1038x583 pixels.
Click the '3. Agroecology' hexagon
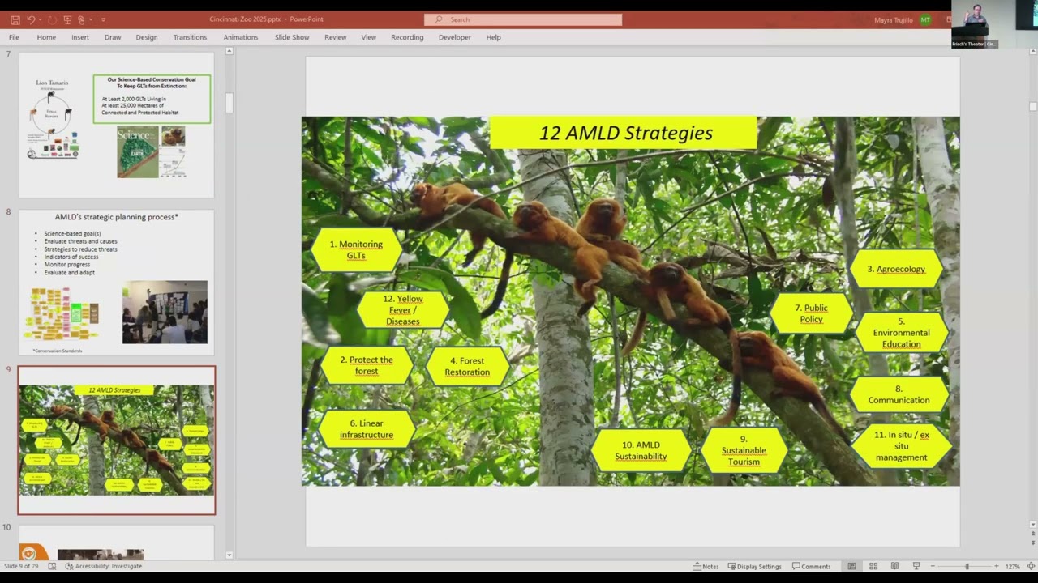pyautogui.click(x=896, y=269)
